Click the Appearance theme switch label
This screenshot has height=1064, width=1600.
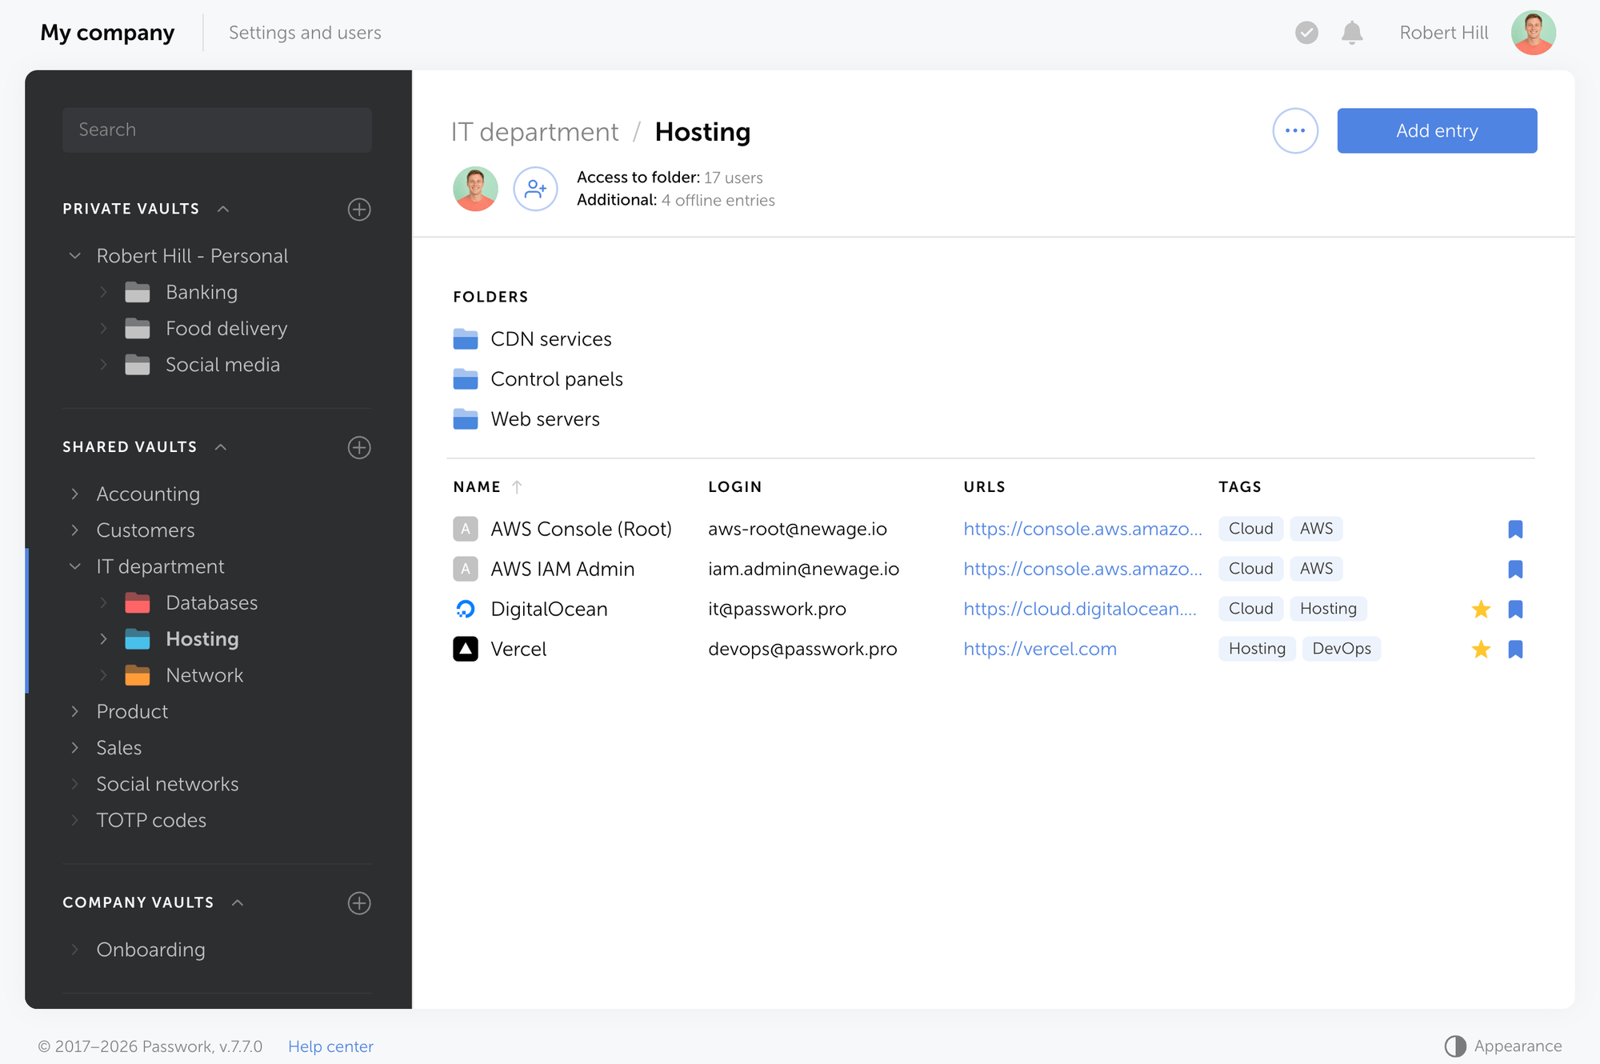tap(1518, 1046)
